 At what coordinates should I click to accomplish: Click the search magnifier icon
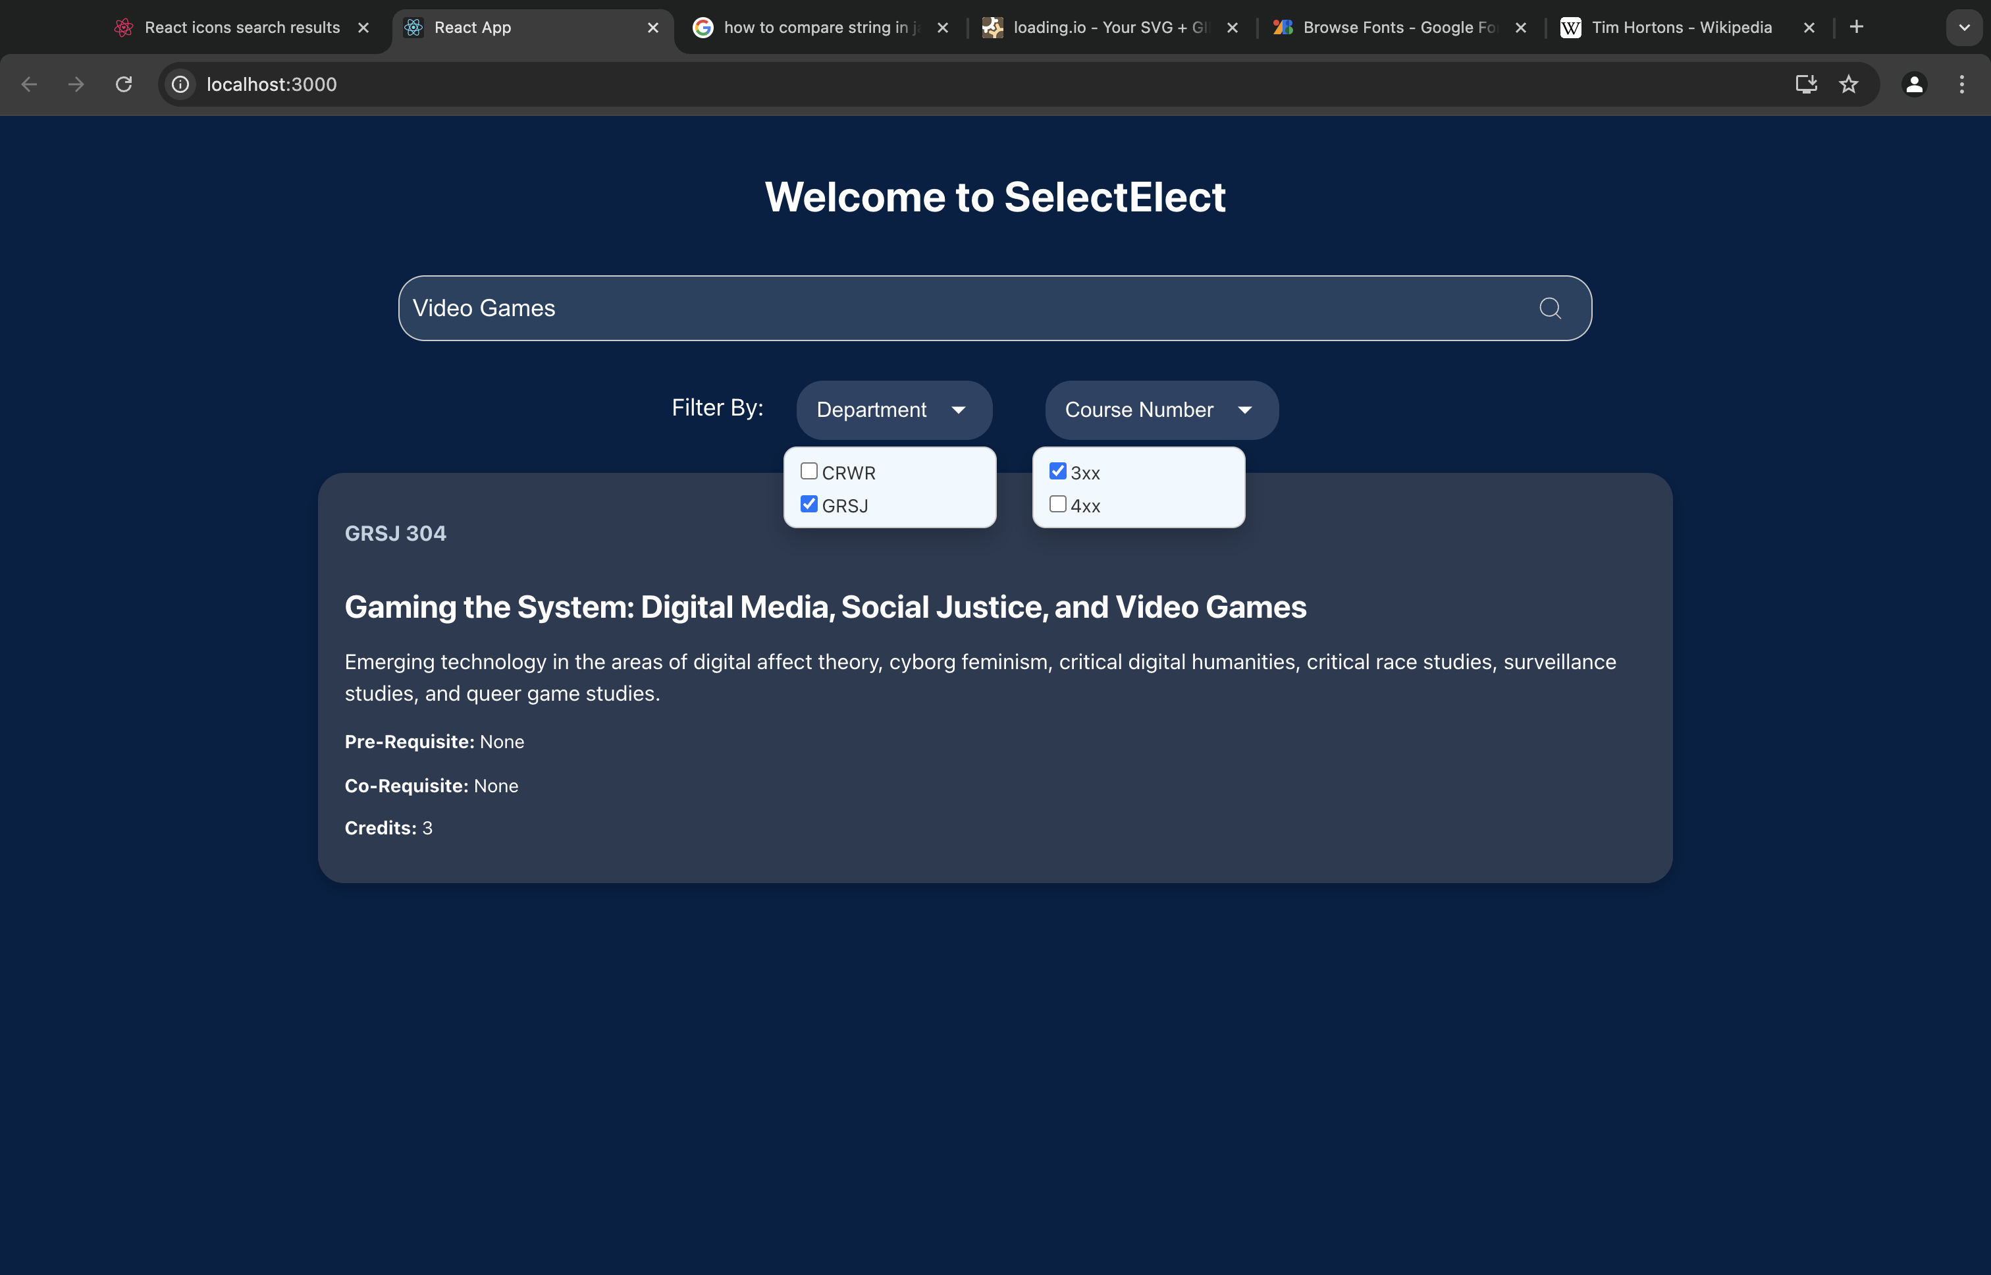click(1550, 308)
